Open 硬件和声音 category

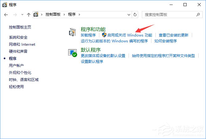(18, 51)
